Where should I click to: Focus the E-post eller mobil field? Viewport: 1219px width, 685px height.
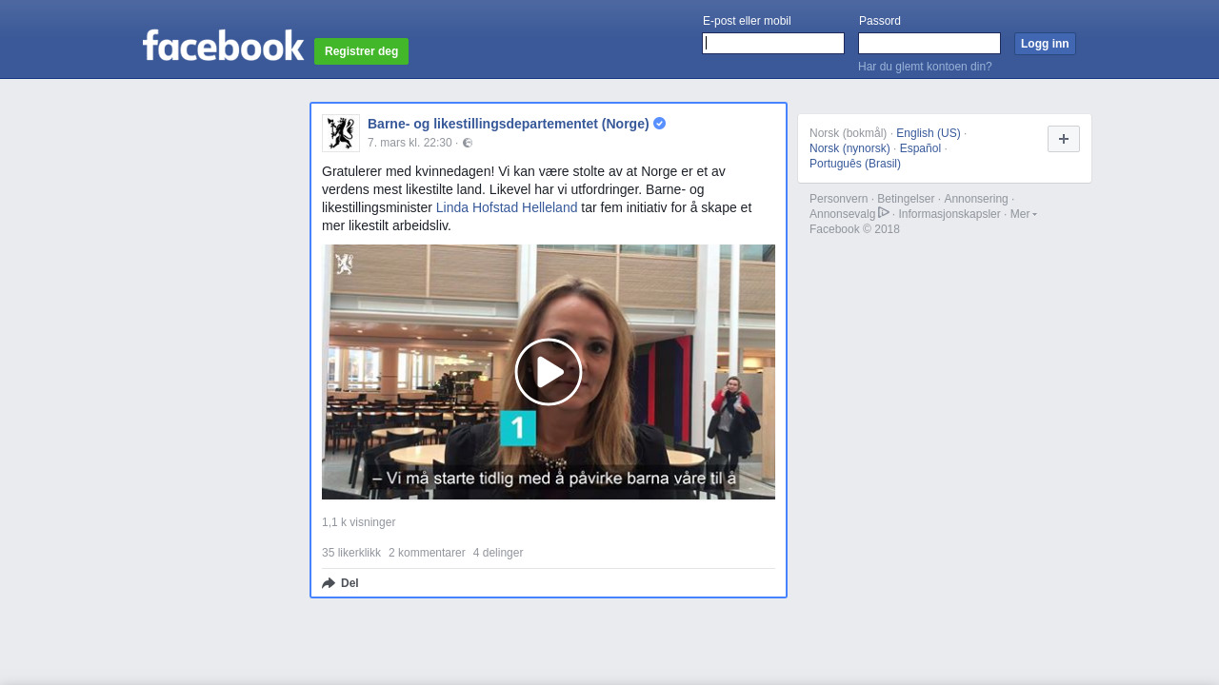click(x=773, y=44)
